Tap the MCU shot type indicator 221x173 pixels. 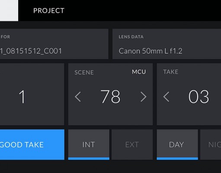pos(139,72)
